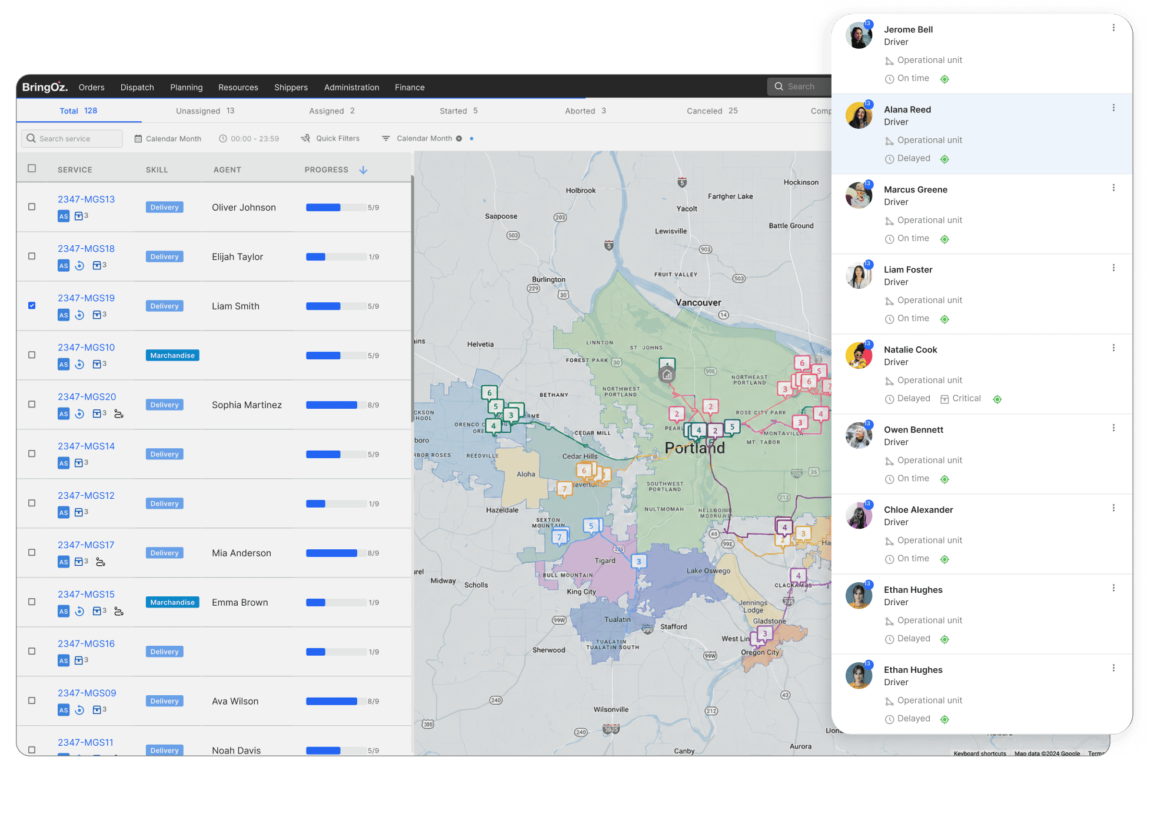Image resolution: width=1151 pixels, height=824 pixels.
Task: Click location target icon beside Marcus Greene's On time
Action: (x=944, y=239)
